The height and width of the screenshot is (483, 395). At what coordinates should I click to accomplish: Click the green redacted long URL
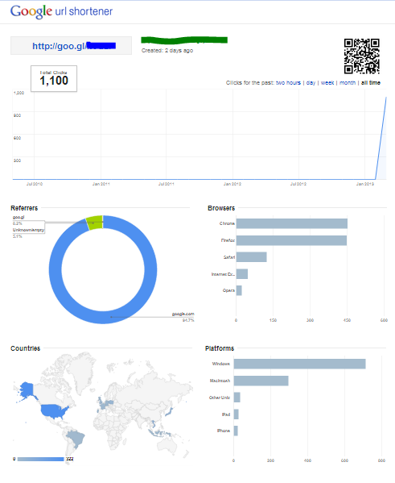tap(184, 40)
